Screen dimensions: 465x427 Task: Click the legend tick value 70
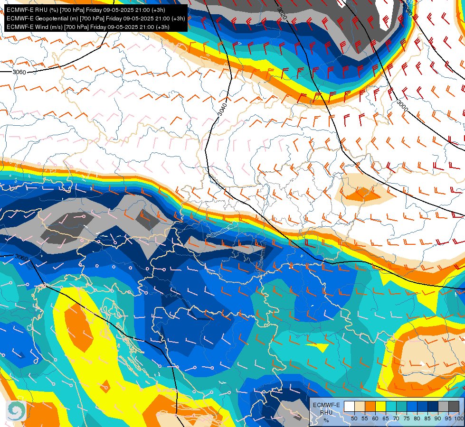[396, 418]
